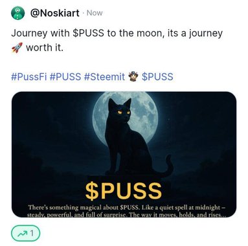Click the hat-wearing face emoji beside $PUSS
Screen dimensions: 248x246
133,76
